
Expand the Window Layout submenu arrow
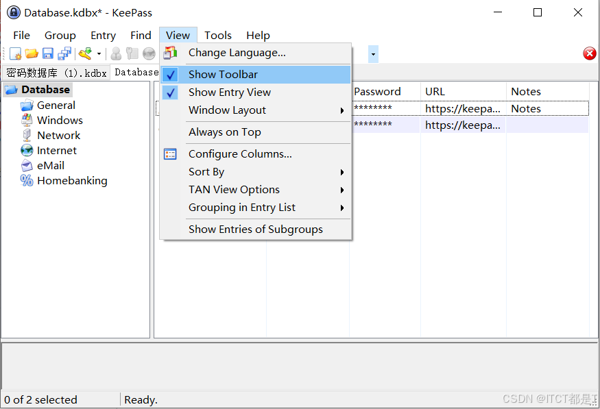[x=342, y=110]
